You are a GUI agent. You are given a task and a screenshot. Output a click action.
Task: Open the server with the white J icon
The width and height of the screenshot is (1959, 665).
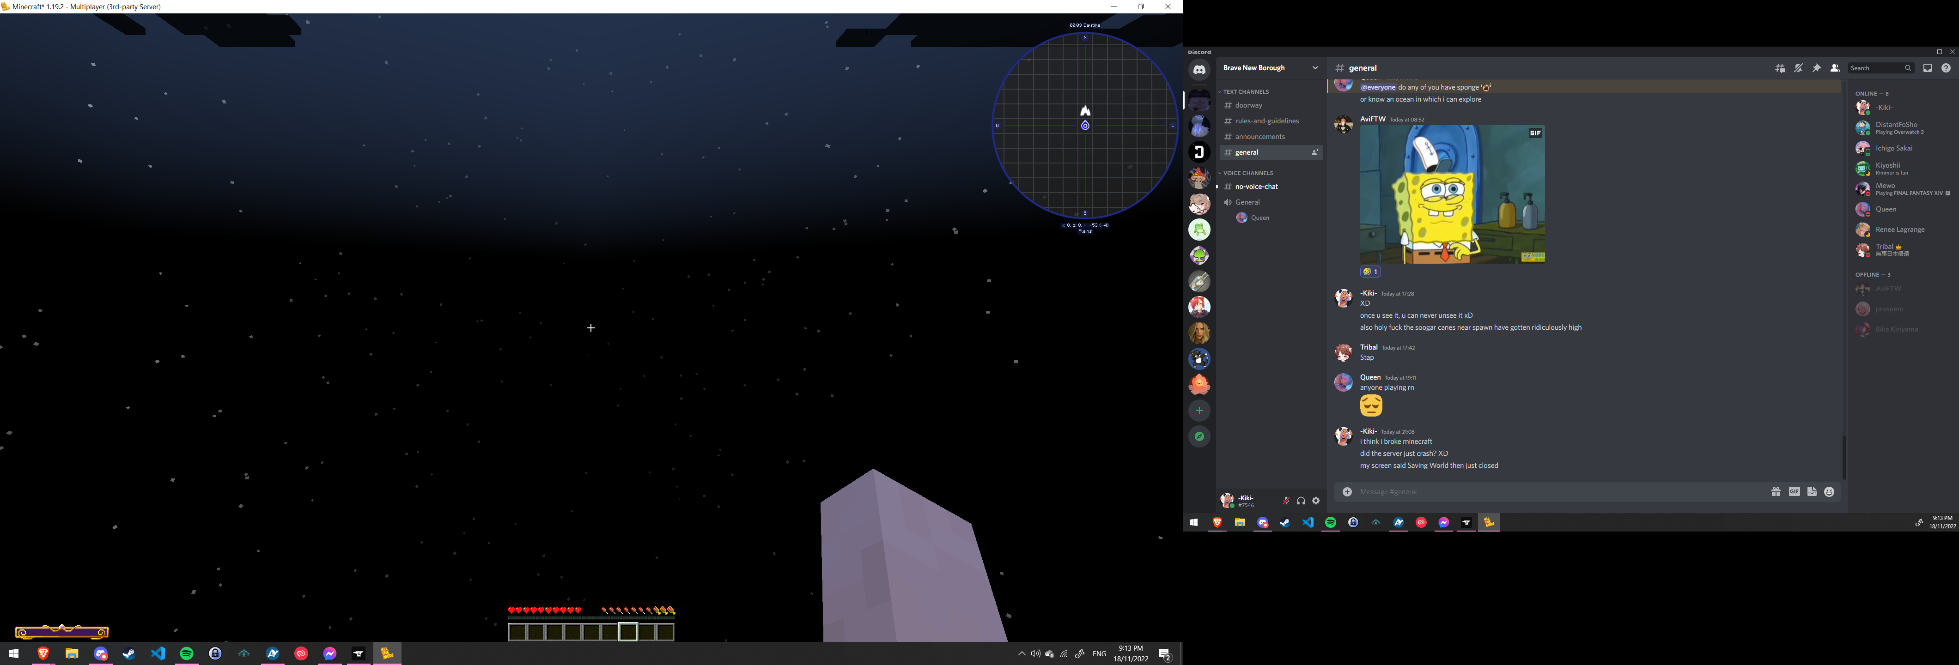tap(1199, 152)
